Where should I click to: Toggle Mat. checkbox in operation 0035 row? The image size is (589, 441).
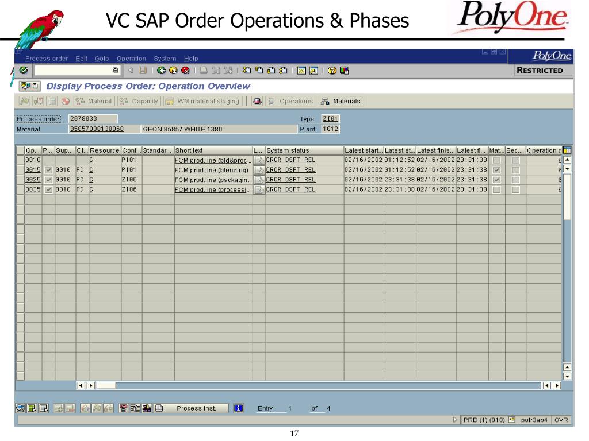tap(496, 189)
